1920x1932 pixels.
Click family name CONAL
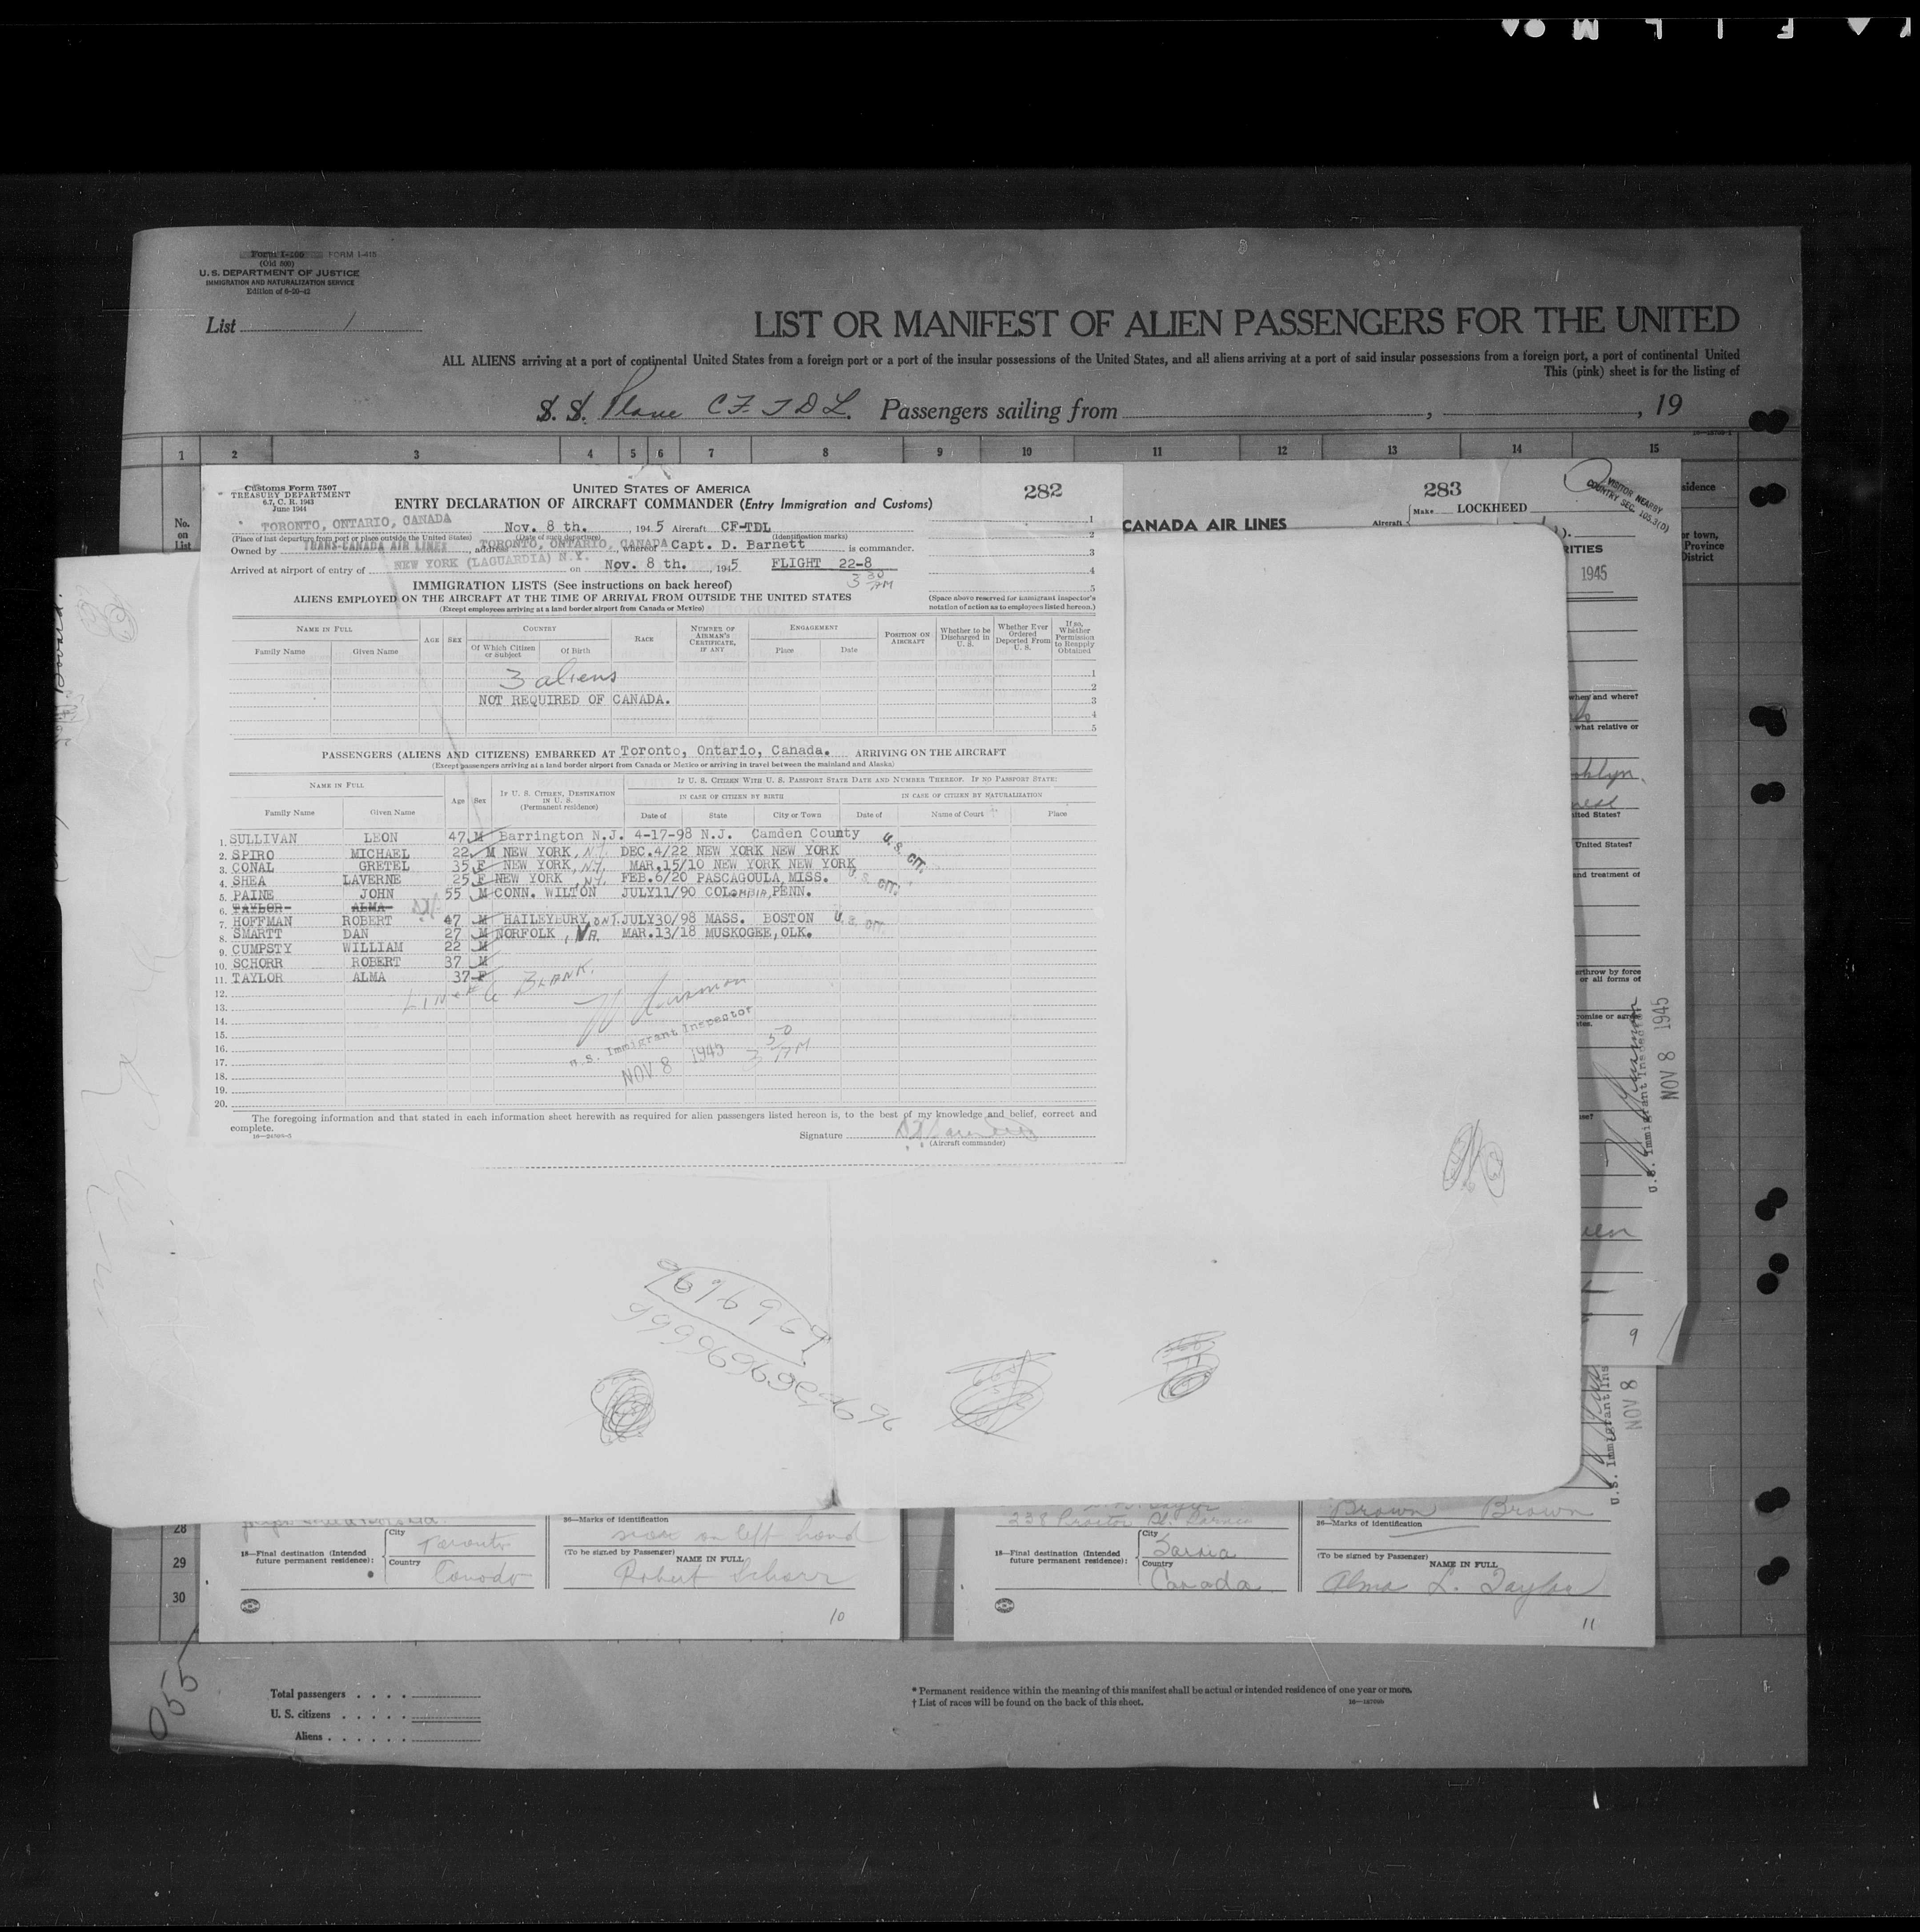(252, 867)
